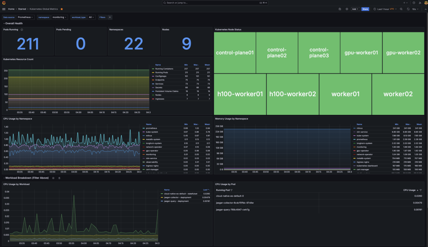The width and height of the screenshot is (428, 247).
Task: Click the gpu-worker01 node status tile
Action: point(361,53)
